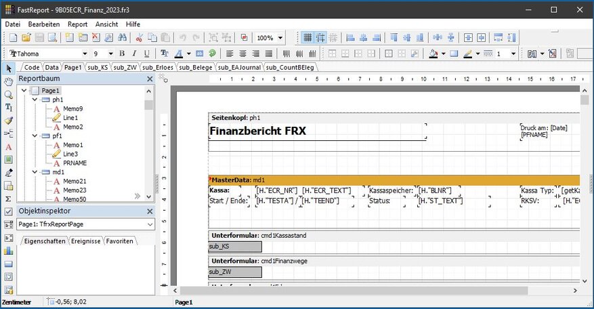Select the Zoom magnifier tool

(9, 95)
